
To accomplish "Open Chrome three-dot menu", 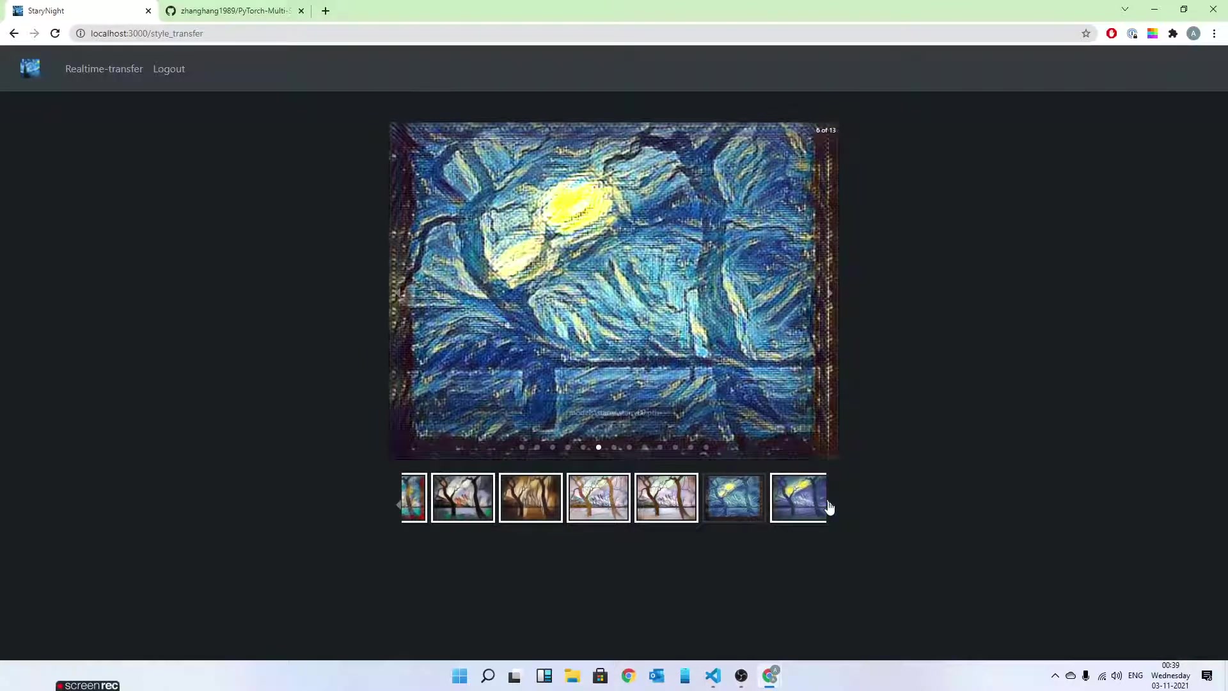I will 1214,33.
